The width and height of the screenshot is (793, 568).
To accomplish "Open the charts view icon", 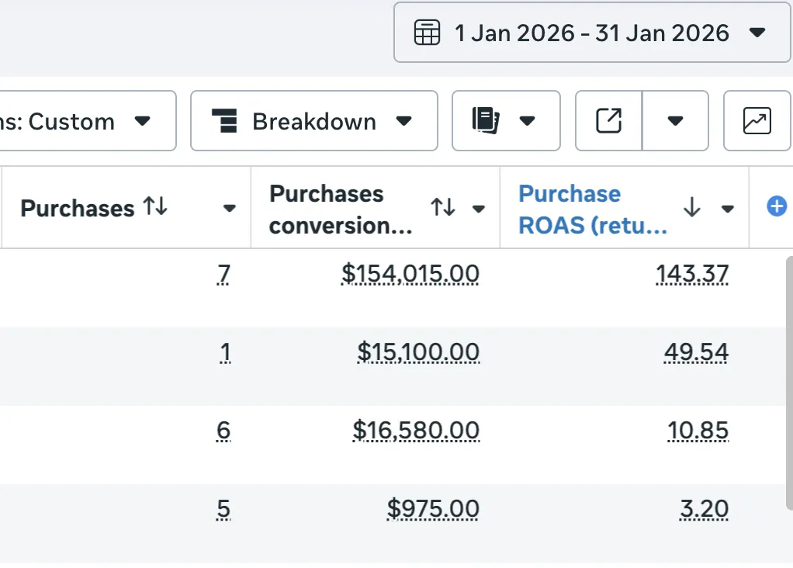I will 757,120.
